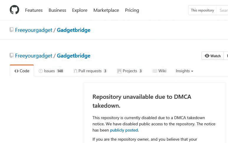Expand the Insights dropdown

coord(184,71)
